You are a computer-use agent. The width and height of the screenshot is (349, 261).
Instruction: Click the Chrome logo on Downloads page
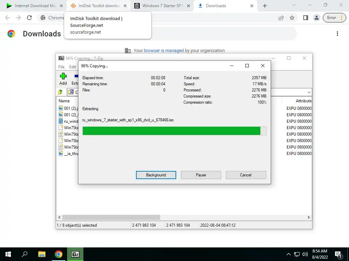click(11, 34)
